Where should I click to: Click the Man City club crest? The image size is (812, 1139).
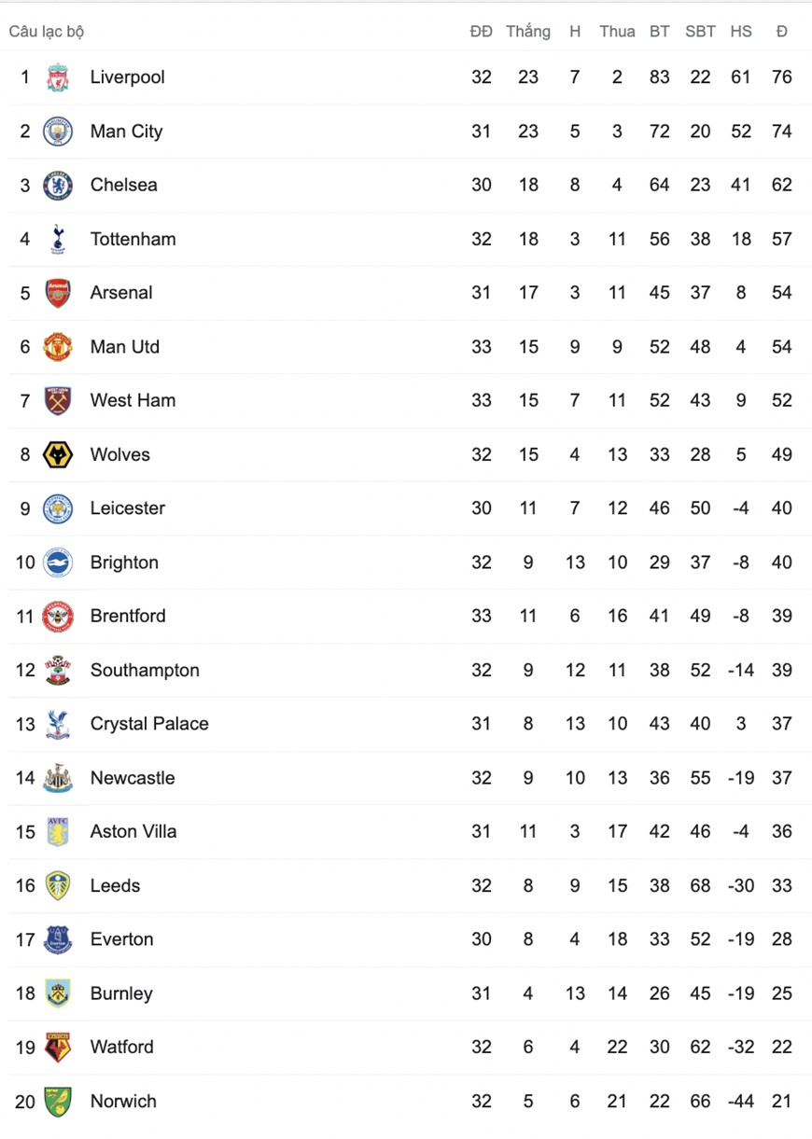click(58, 132)
